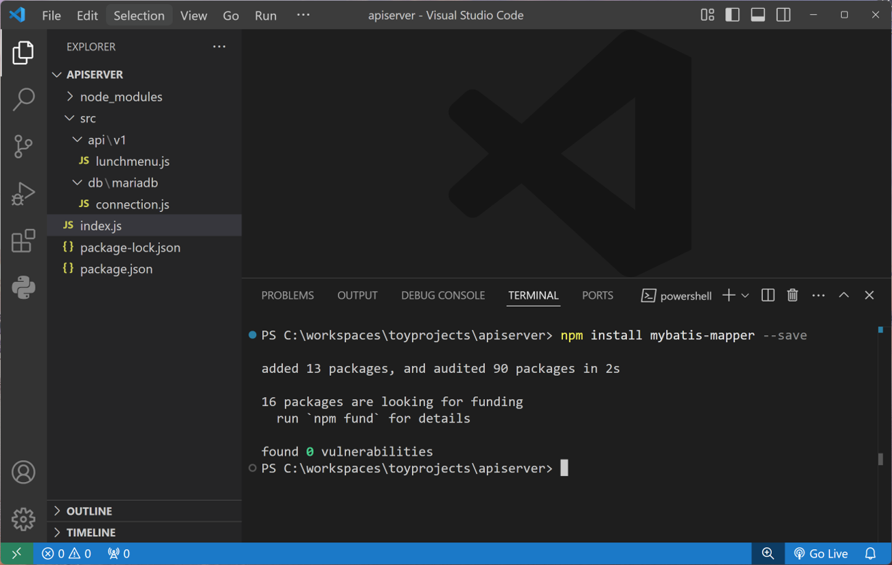Screen dimensions: 892x565
Task: Click the VS Code logo in title bar
Action: tap(17, 14)
